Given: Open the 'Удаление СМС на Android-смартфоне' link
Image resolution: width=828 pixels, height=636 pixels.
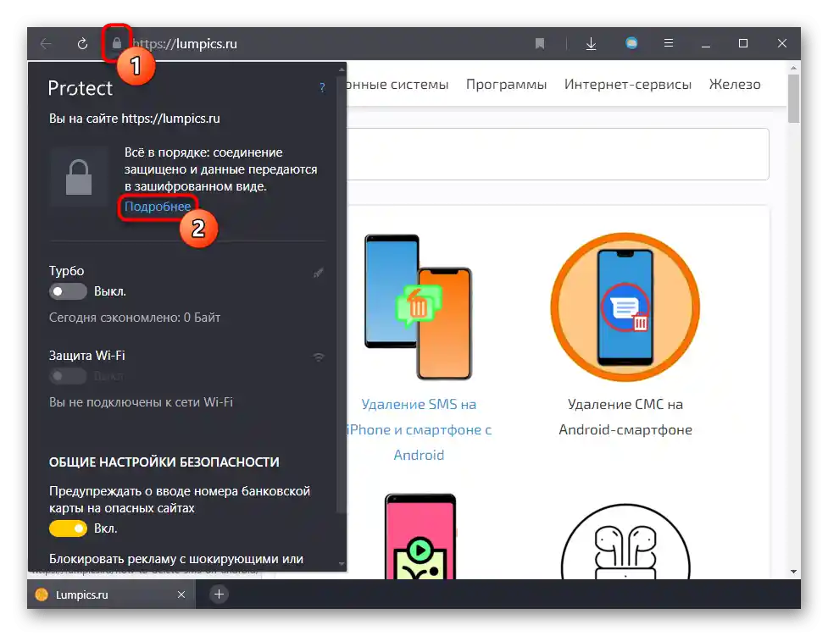Looking at the screenshot, I should (625, 417).
